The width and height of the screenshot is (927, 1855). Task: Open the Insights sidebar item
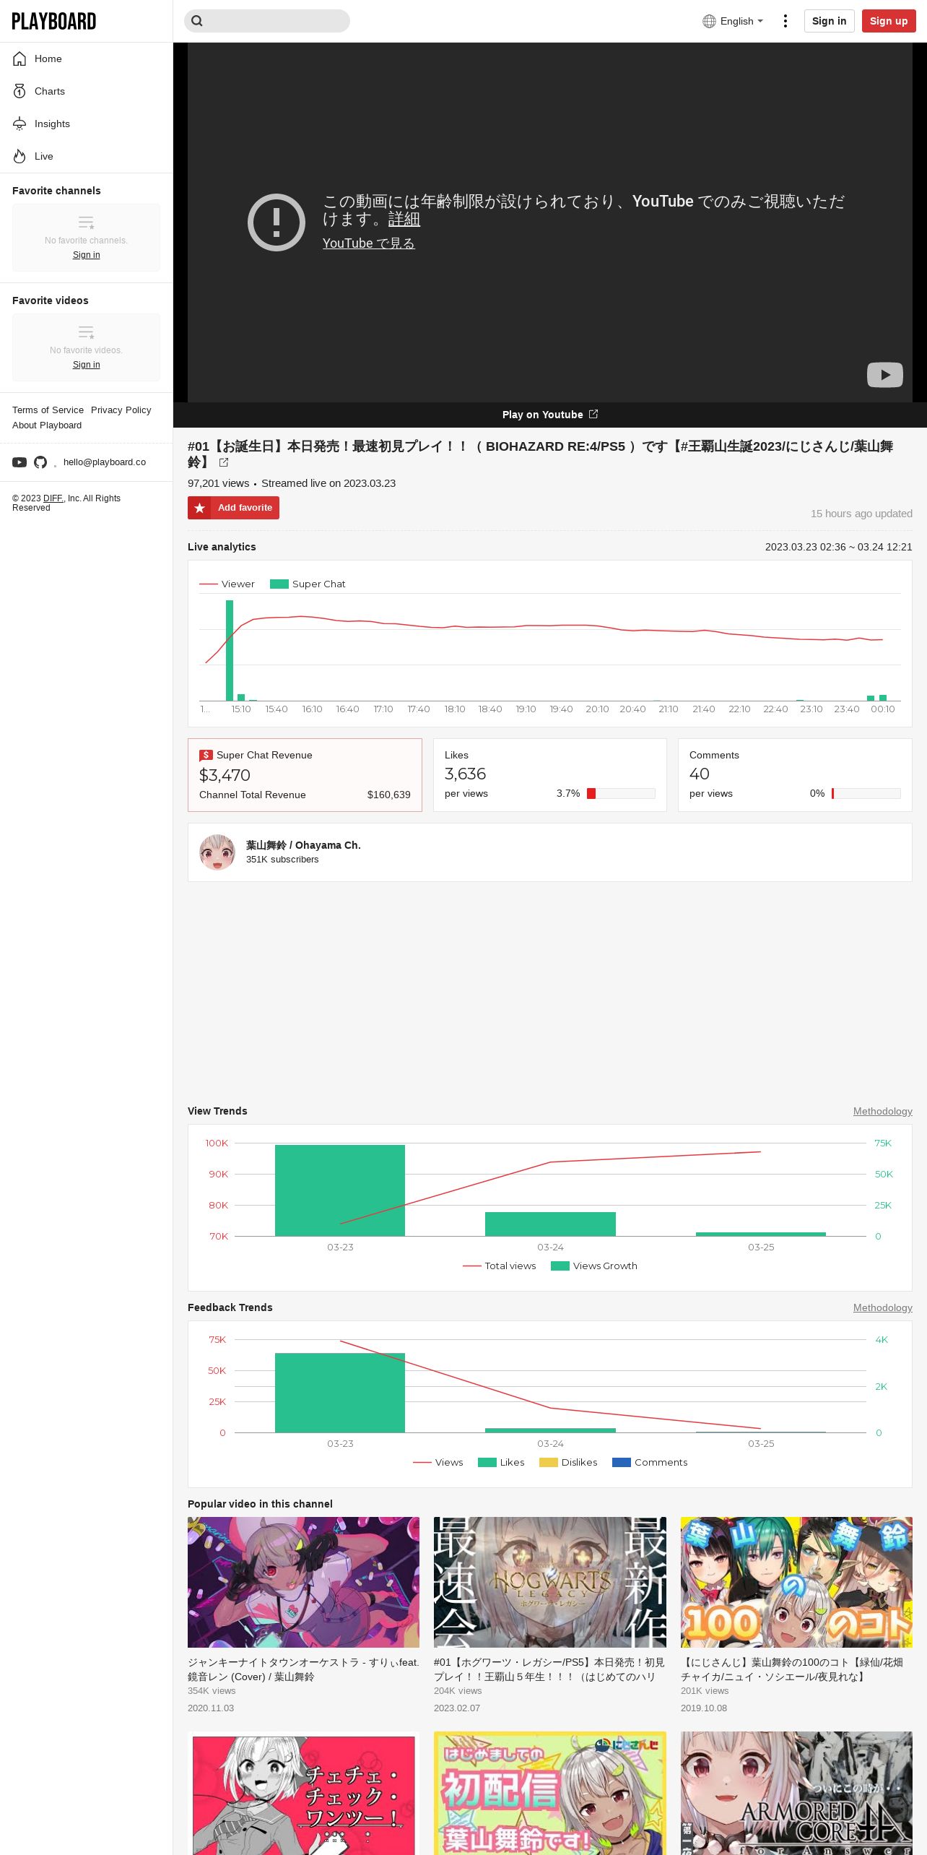click(x=86, y=124)
